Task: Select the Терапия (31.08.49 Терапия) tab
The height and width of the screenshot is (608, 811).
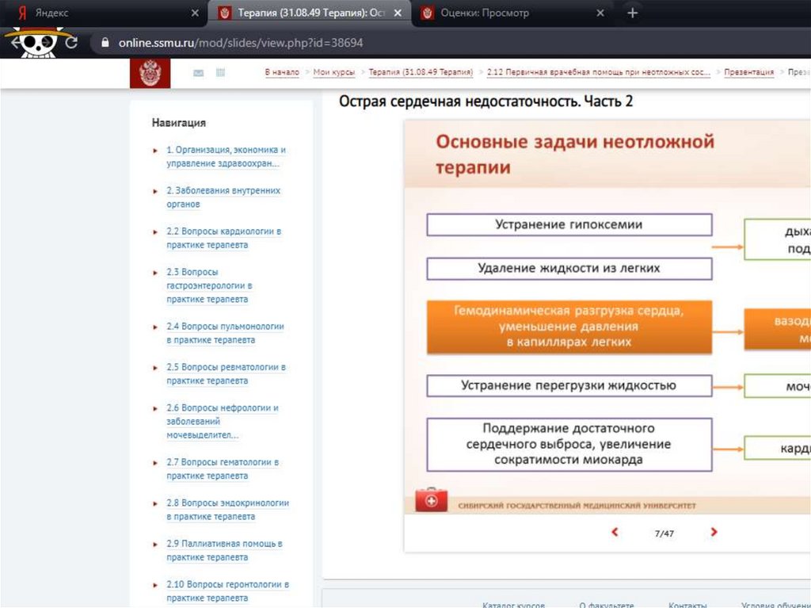Action: (x=310, y=13)
